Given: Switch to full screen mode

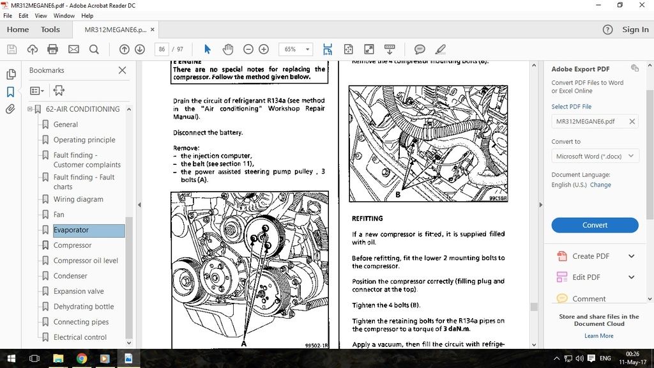Looking at the screenshot, I should coord(369,49).
